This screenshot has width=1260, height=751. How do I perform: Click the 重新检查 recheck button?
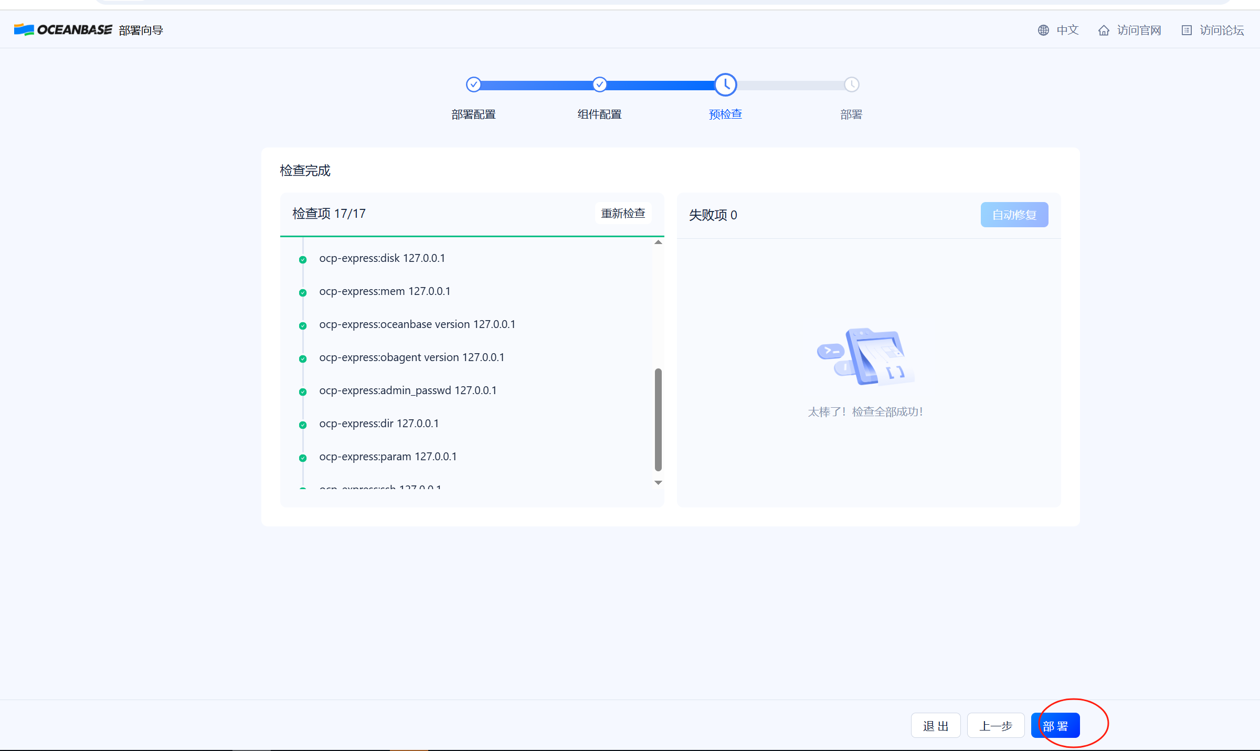(623, 213)
